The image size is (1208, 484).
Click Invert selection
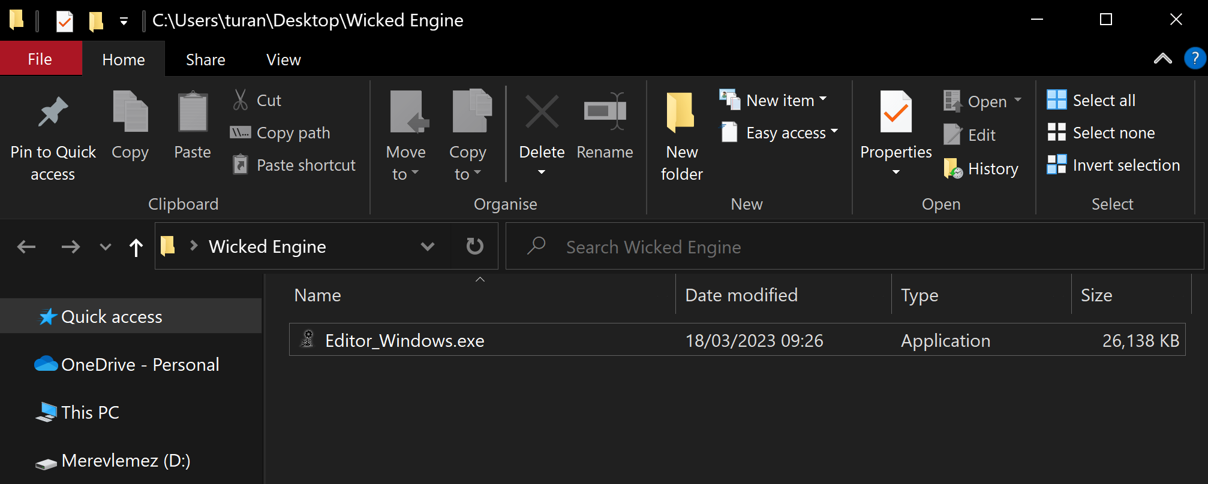1113,165
